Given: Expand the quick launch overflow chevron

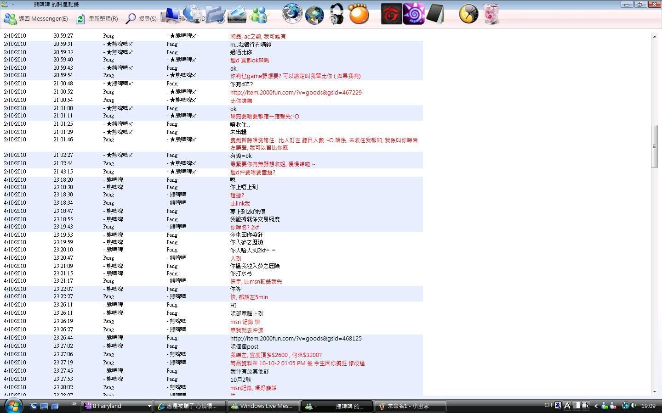Looking at the screenshot, I should [x=74, y=404].
